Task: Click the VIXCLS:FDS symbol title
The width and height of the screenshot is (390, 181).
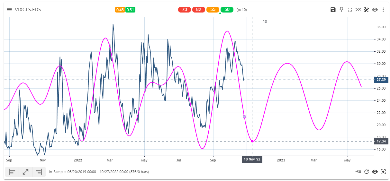Action: click(x=28, y=10)
